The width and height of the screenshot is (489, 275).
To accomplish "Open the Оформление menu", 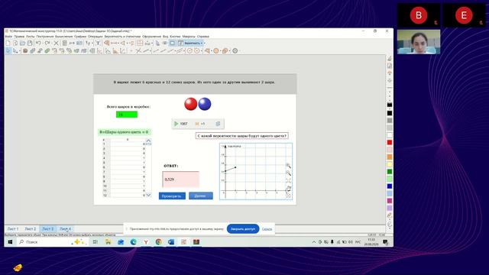I will click(x=151, y=37).
